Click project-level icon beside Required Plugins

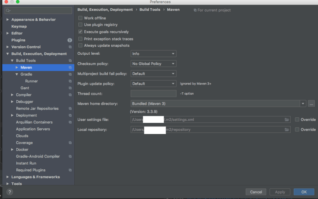(70, 170)
